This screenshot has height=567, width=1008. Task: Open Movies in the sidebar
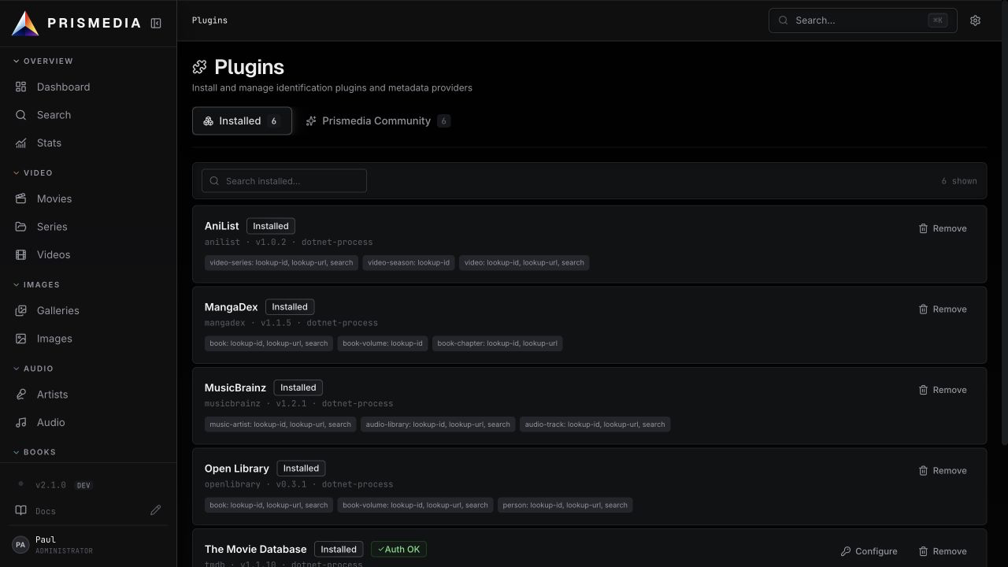click(x=88, y=198)
